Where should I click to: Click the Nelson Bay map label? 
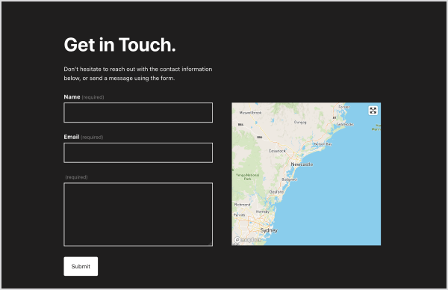click(323, 144)
